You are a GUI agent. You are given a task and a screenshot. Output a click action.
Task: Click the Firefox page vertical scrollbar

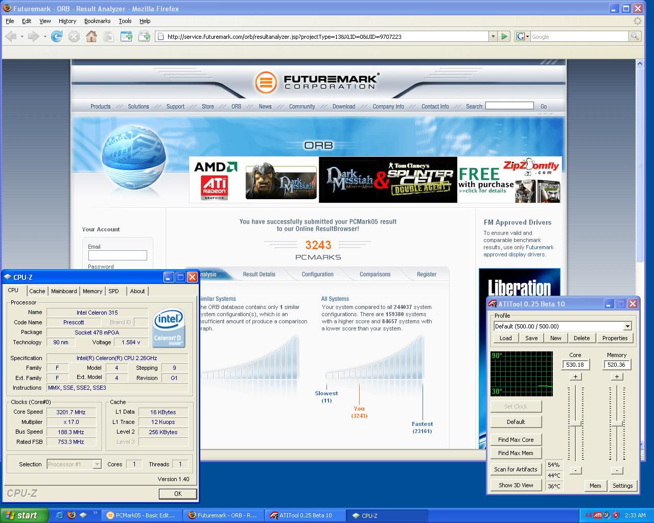[x=640, y=165]
